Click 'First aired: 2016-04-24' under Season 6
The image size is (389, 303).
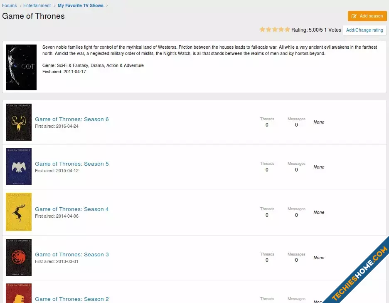57,126
